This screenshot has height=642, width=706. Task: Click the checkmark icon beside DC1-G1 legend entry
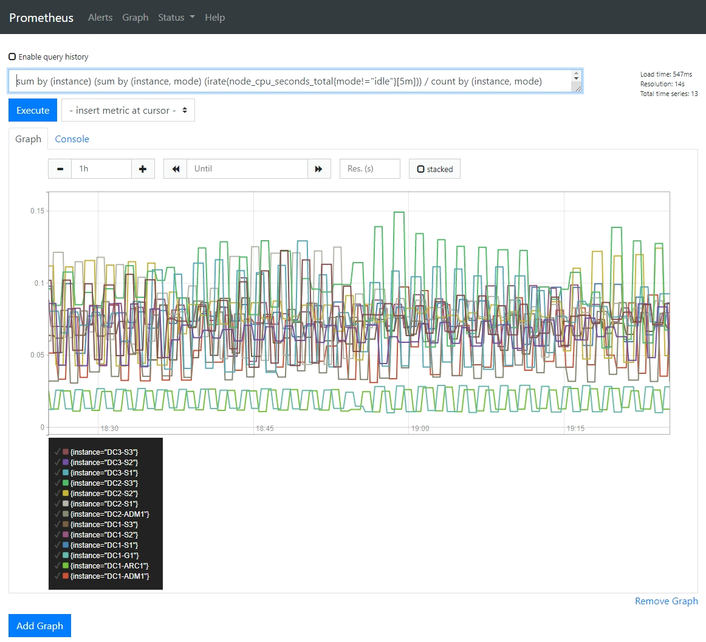pos(57,556)
